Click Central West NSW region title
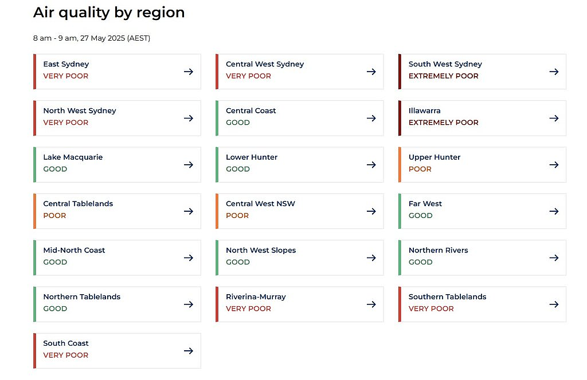The image size is (587, 380). (x=260, y=204)
